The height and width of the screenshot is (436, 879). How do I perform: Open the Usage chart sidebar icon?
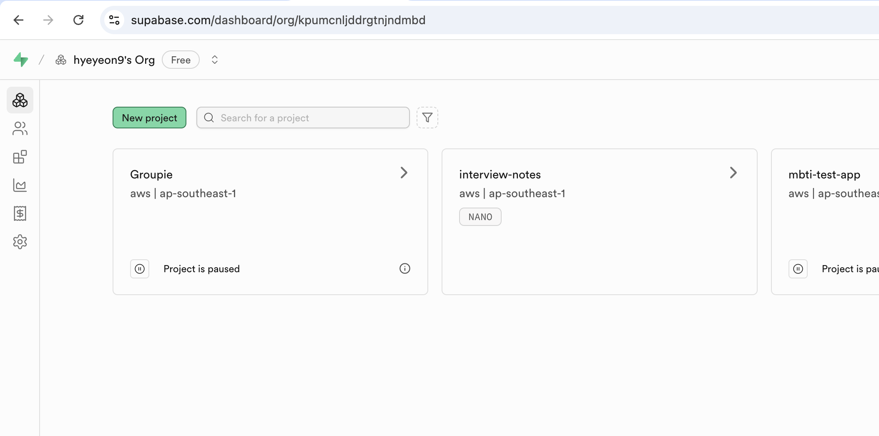(20, 185)
